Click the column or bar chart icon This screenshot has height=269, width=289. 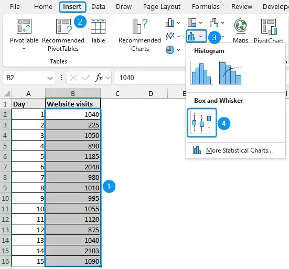pyautogui.click(x=170, y=23)
